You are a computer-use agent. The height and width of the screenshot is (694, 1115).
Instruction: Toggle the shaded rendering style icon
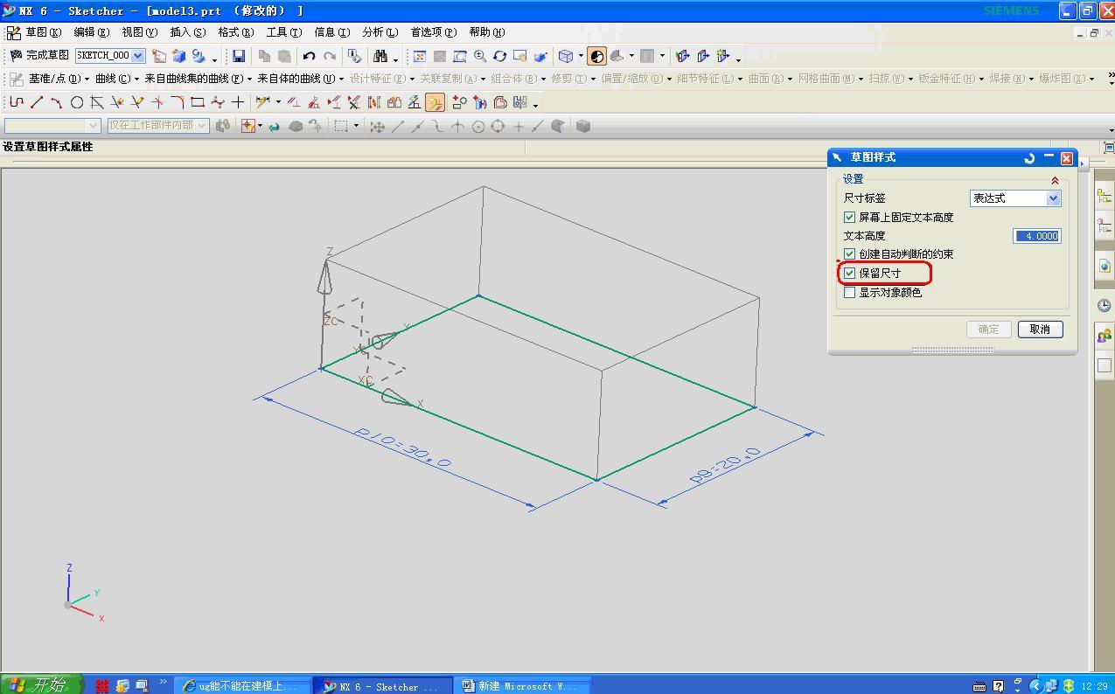[596, 56]
